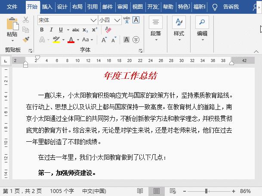Toggle Bold formatting
The image size is (262, 196).
(x=42, y=30)
